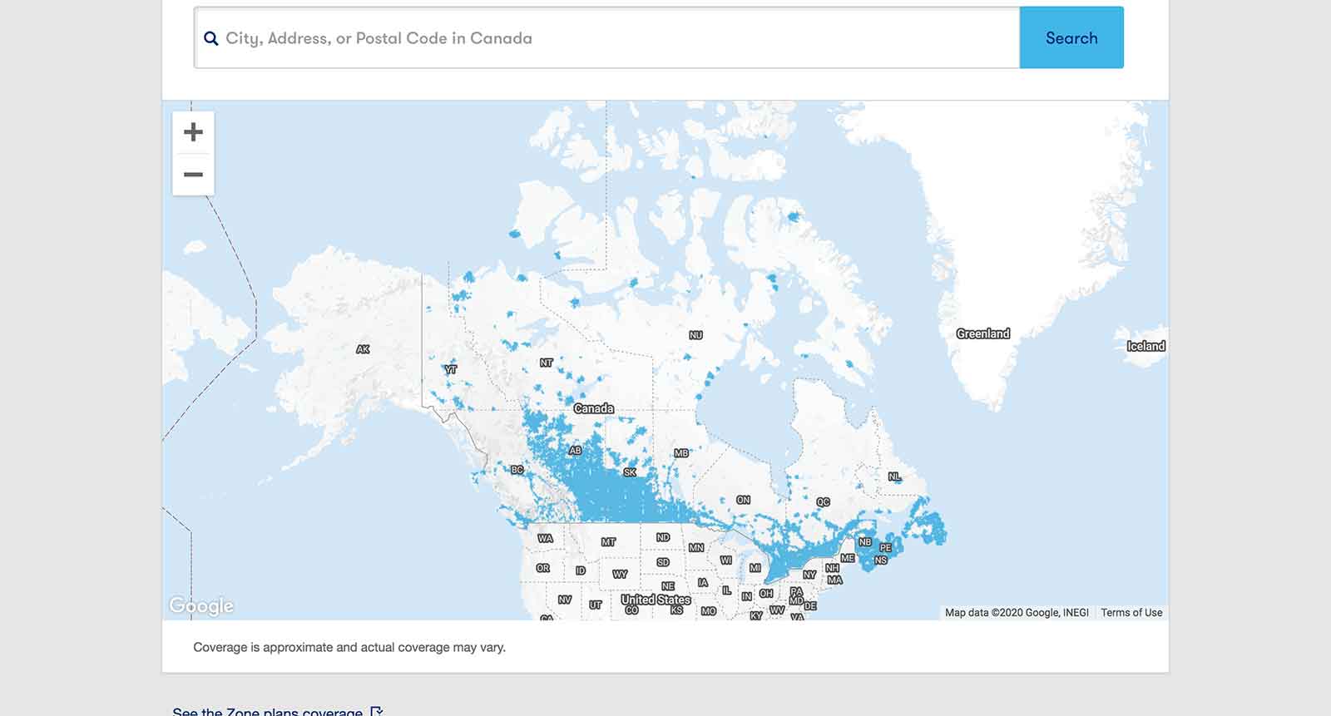Open the See the Zone plans coverage link
Viewport: 1331px width, 716px height.
[267, 711]
